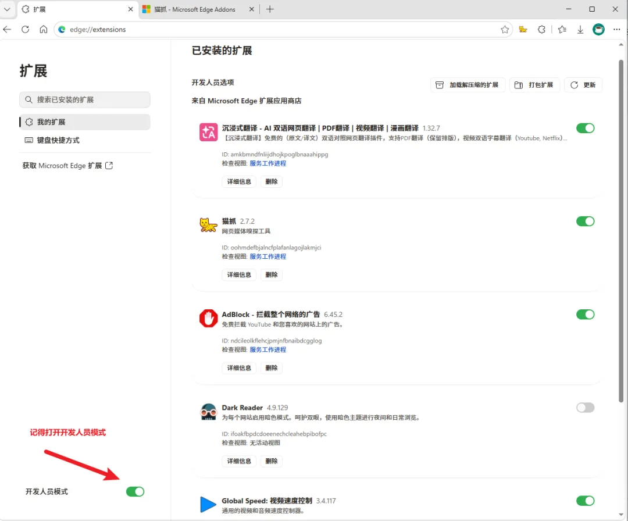Open the Extensions puzzle icon in toolbar

click(541, 29)
